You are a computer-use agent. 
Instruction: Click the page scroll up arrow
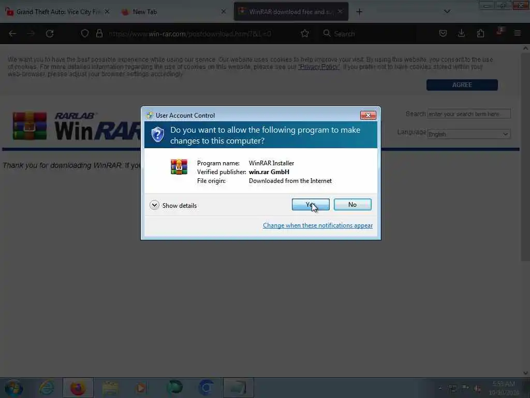click(525, 48)
